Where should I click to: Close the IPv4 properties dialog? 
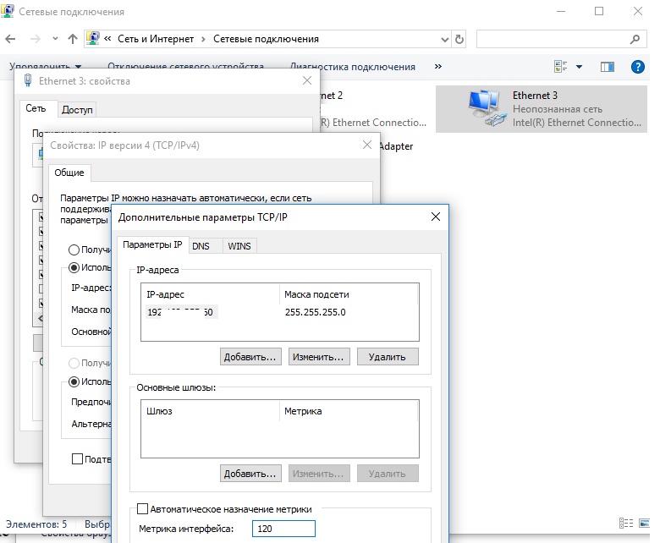pos(367,145)
